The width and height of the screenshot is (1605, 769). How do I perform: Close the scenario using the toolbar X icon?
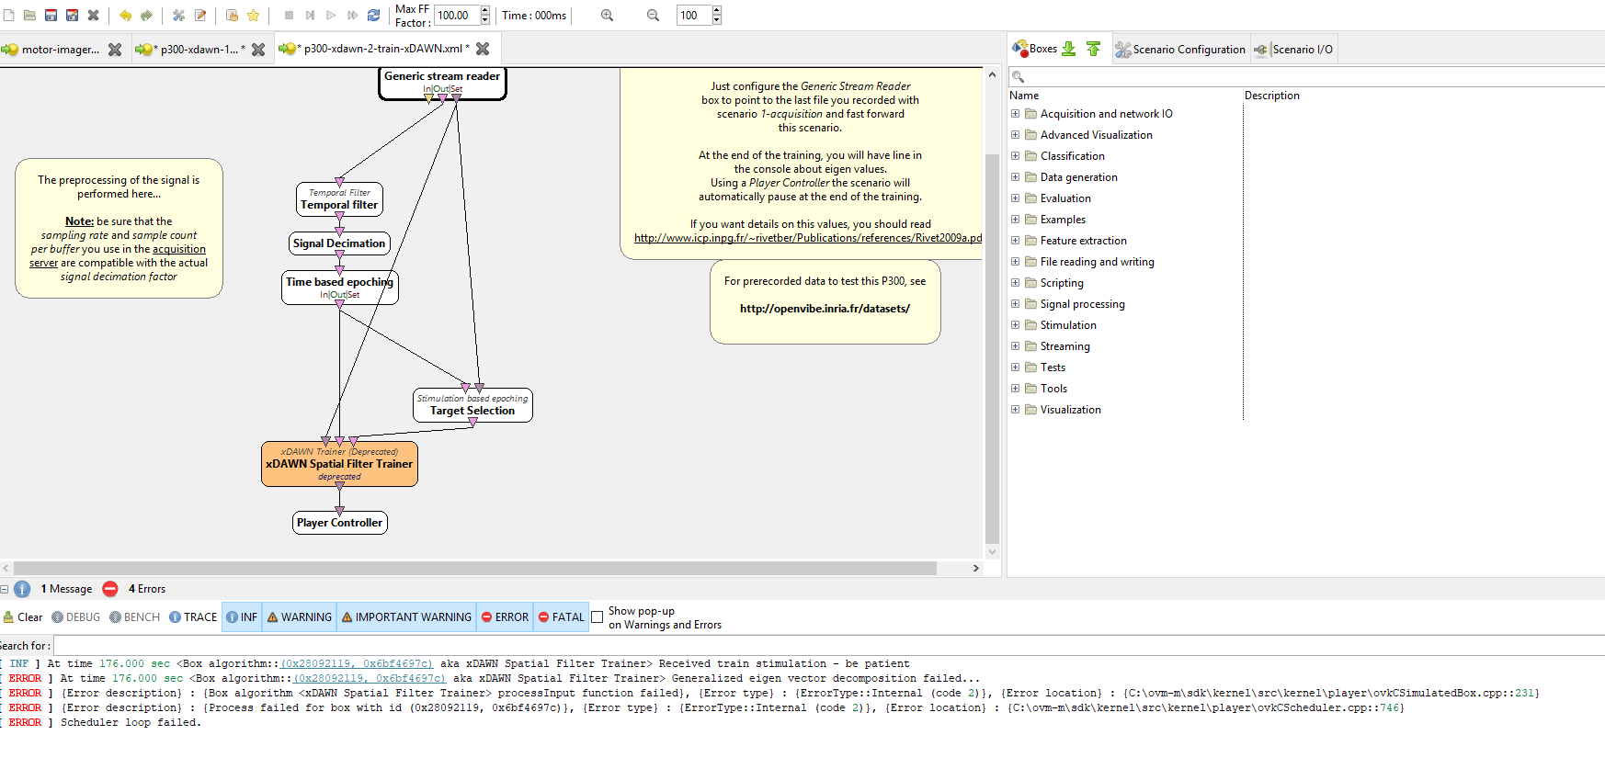93,15
